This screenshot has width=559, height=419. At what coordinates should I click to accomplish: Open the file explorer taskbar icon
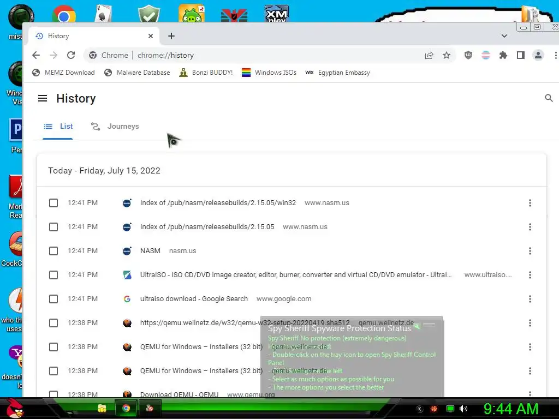click(x=102, y=408)
